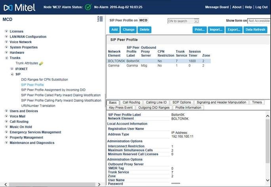Click the Export button
Viewport: 271px width, 187px height.
(234, 30)
